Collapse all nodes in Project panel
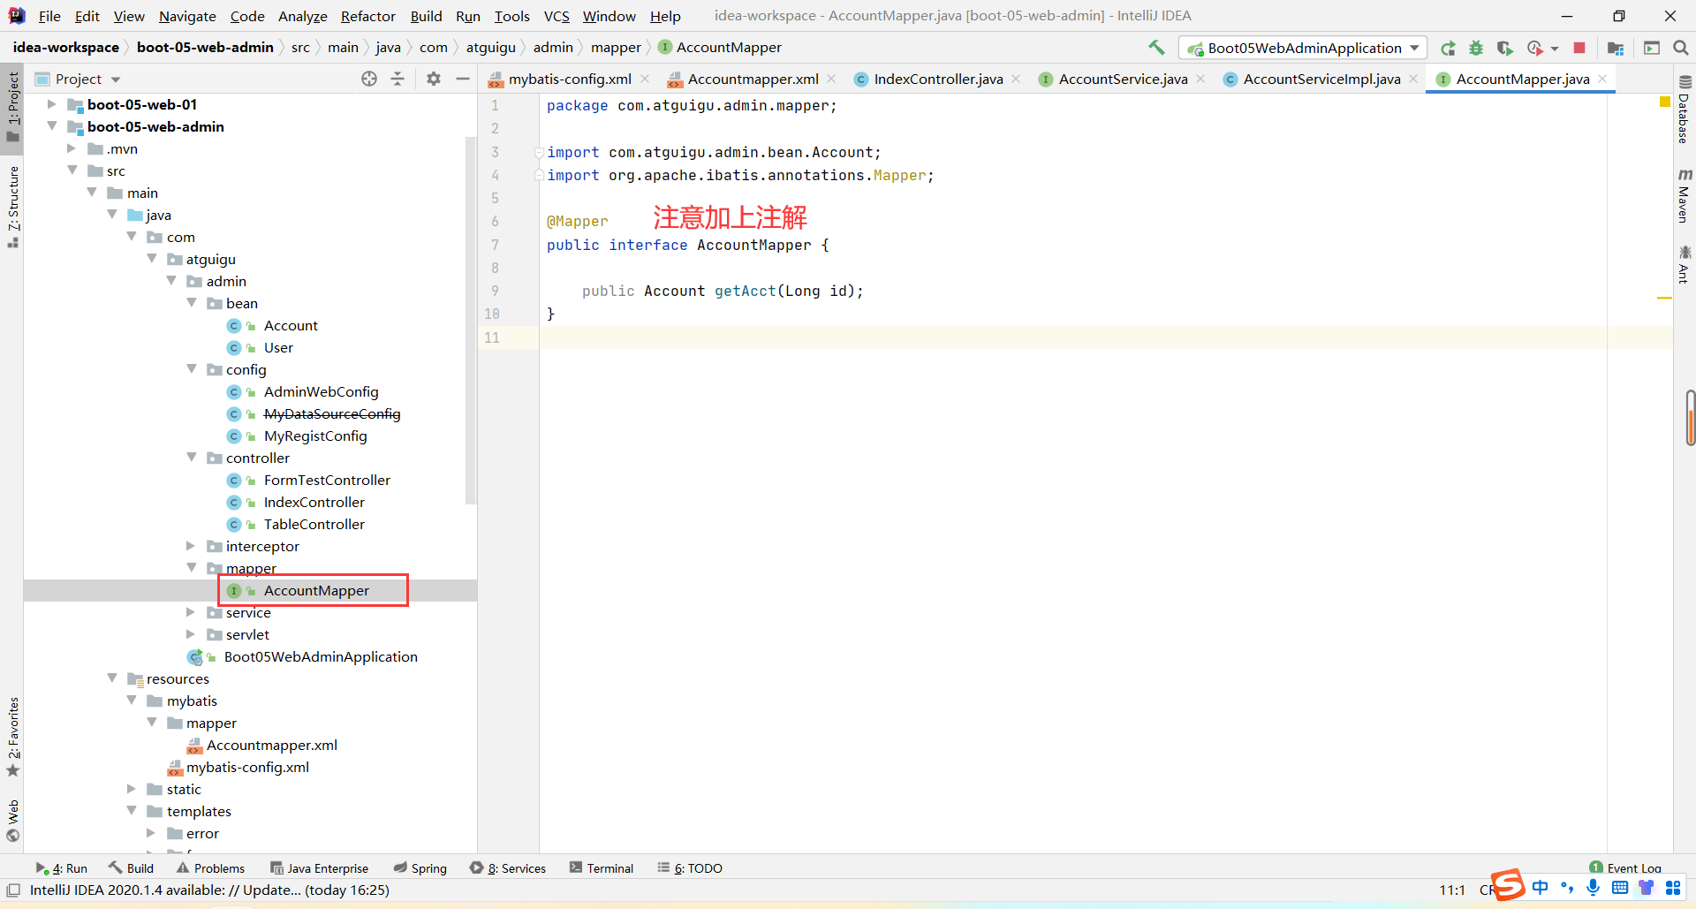The height and width of the screenshot is (909, 1696). point(397,79)
